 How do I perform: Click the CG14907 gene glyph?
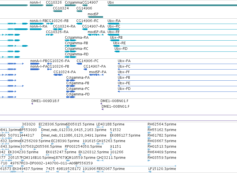[85, 5]
